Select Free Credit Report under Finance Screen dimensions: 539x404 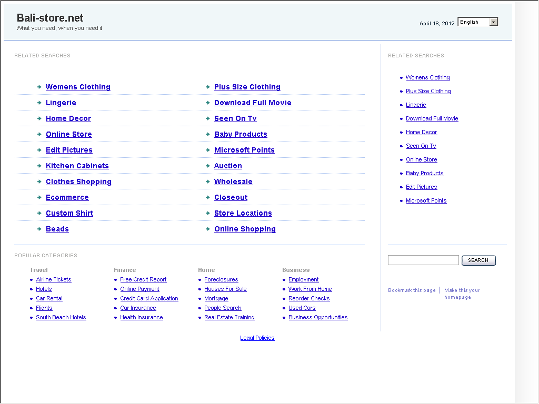pos(143,280)
